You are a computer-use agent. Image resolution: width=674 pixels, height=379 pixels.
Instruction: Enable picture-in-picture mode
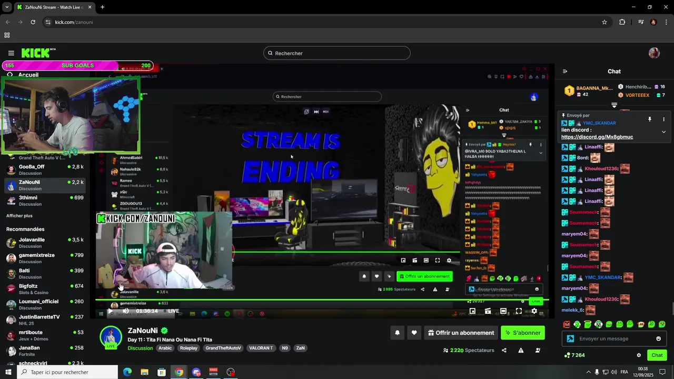(472, 311)
